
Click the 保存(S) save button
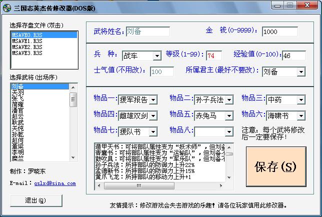(276, 166)
